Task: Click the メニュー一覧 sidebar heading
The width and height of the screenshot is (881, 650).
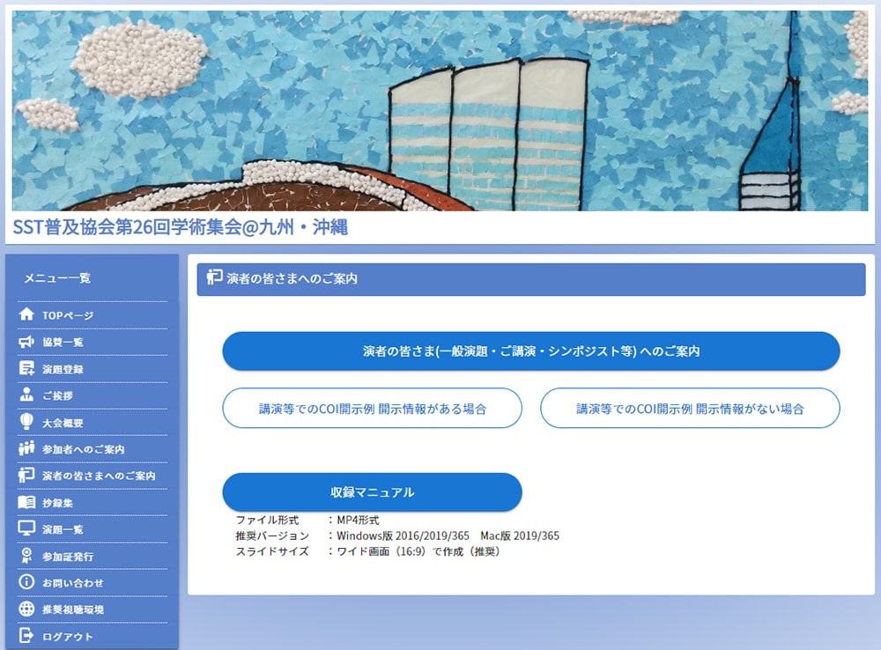Action: tap(57, 278)
